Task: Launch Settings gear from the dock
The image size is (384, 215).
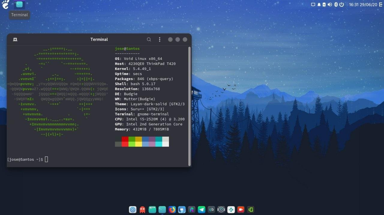Action: (x=133, y=210)
